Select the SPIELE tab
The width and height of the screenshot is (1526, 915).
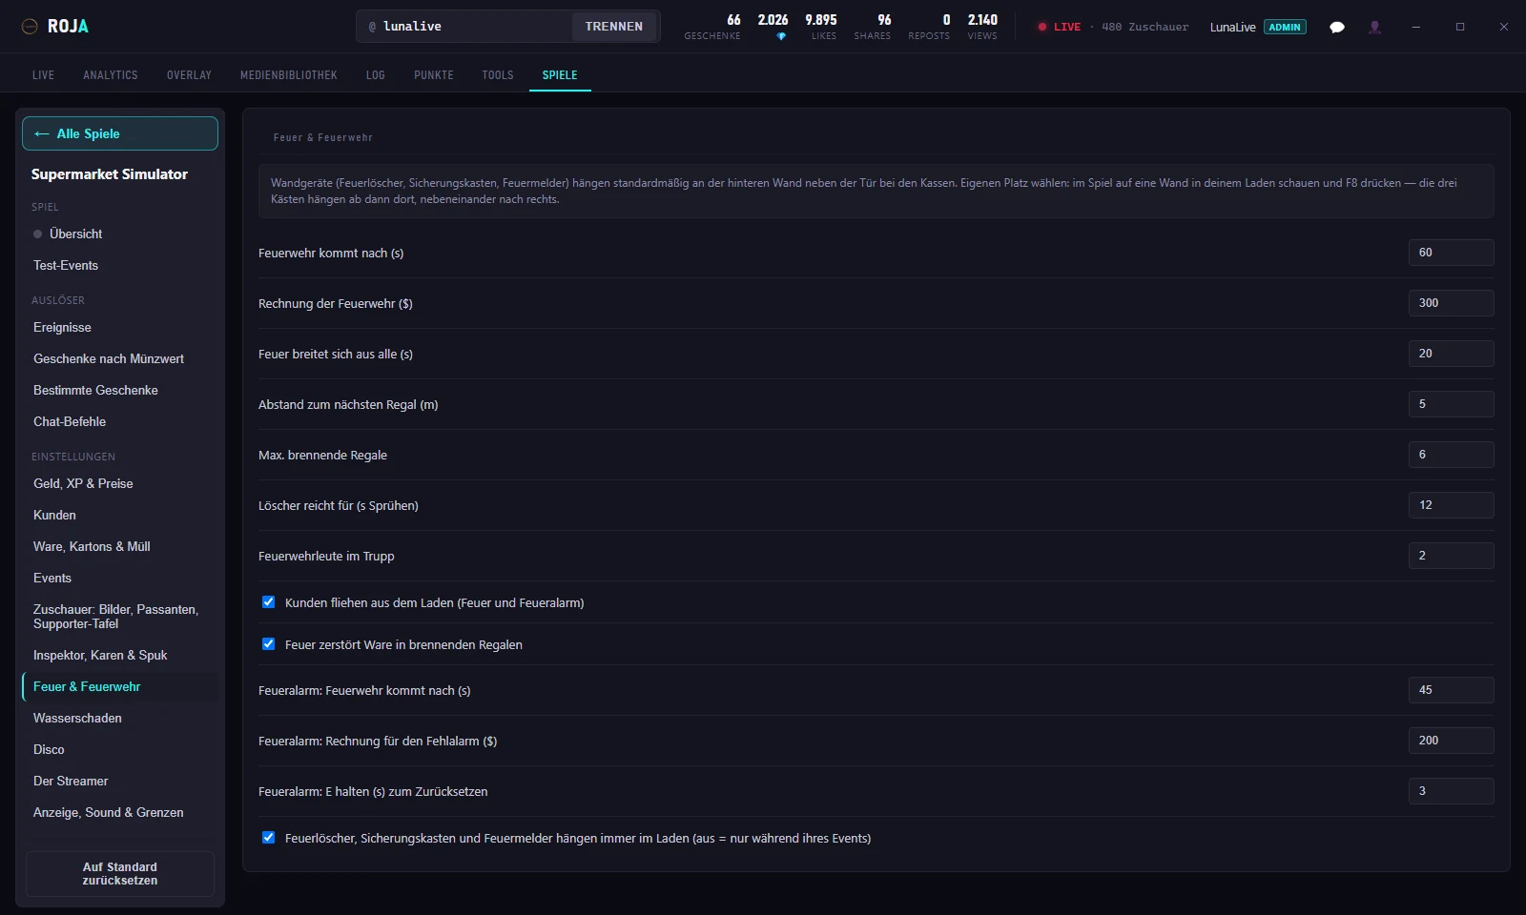coord(560,75)
